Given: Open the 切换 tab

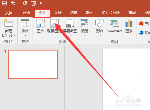Looking at the screenshot, I should coord(74,13).
